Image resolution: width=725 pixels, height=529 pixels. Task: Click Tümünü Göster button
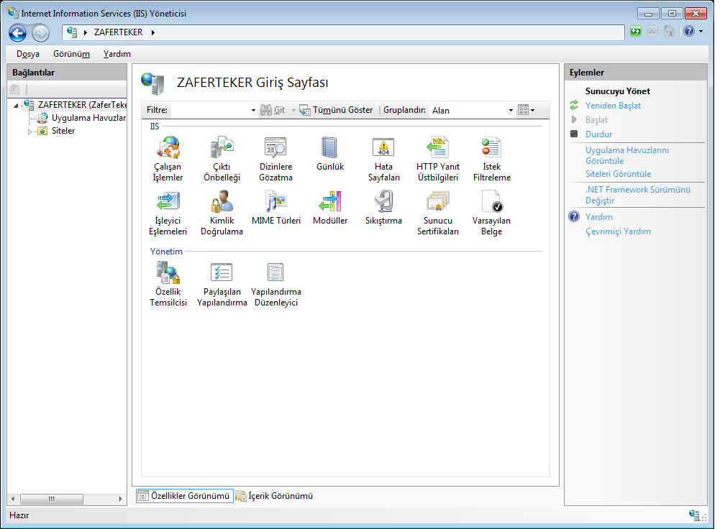[336, 110]
